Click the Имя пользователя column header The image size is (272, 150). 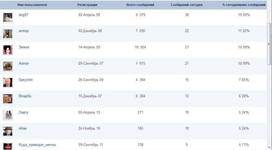click(32, 5)
